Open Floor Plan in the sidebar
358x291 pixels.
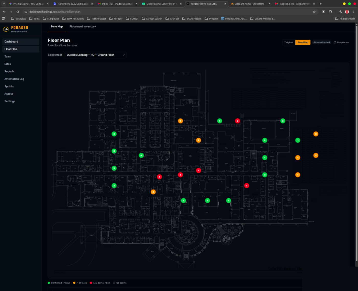coord(21,49)
